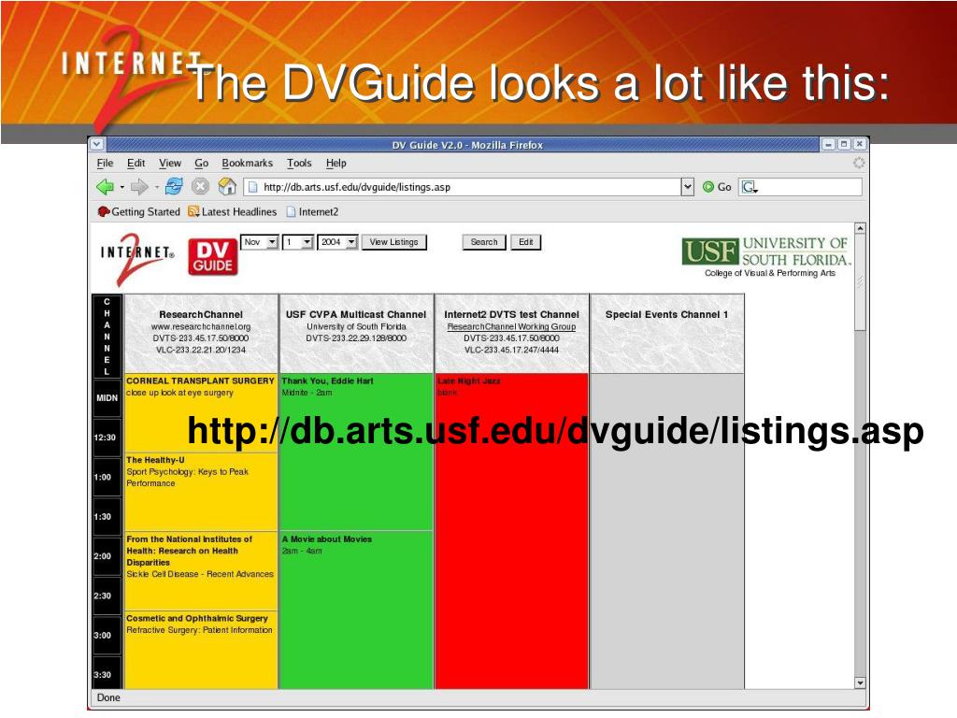The height and width of the screenshot is (718, 957).
Task: Open the Help menu
Action: [x=336, y=163]
